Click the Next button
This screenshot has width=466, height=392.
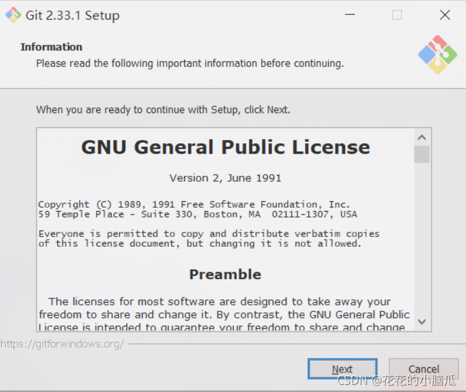point(342,369)
